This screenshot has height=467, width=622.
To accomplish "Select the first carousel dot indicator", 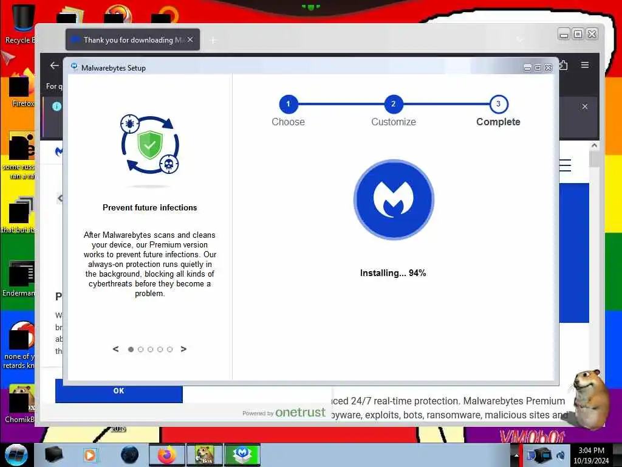I will pyautogui.click(x=131, y=350).
